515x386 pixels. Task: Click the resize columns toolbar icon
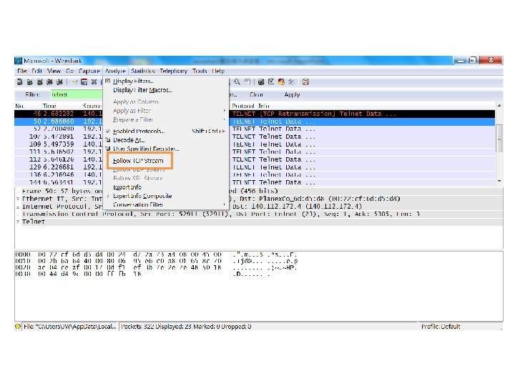[x=247, y=82]
